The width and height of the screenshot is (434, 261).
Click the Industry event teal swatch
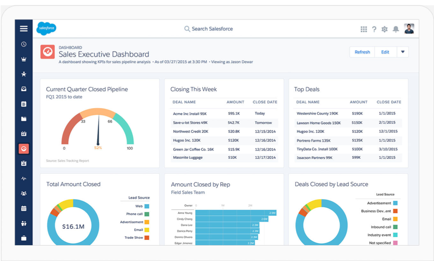click(395, 235)
